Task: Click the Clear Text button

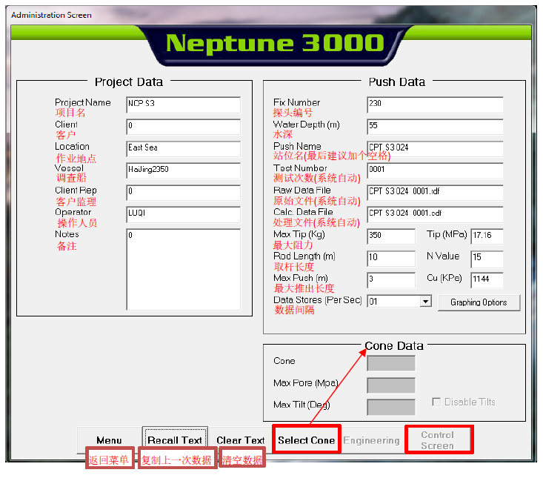Action: coord(240,440)
